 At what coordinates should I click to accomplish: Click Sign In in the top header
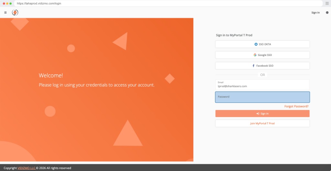click(315, 13)
